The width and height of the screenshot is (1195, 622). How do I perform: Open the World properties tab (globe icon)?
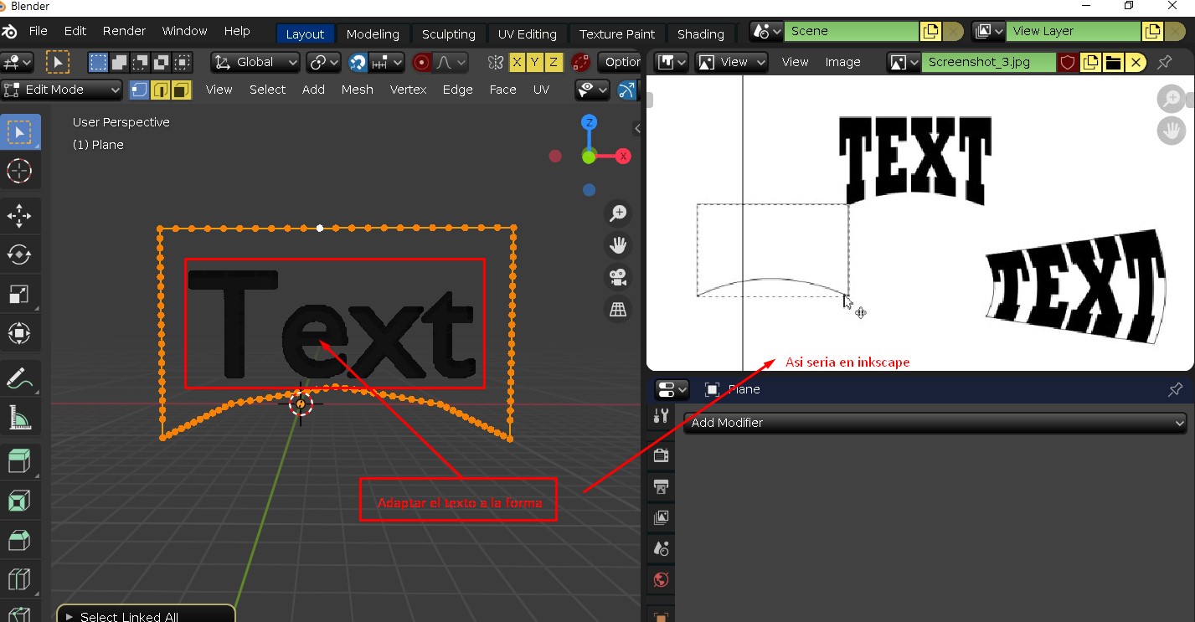(661, 580)
